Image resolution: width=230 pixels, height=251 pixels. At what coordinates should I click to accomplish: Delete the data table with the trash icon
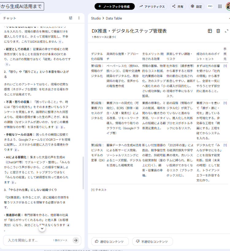(218, 31)
